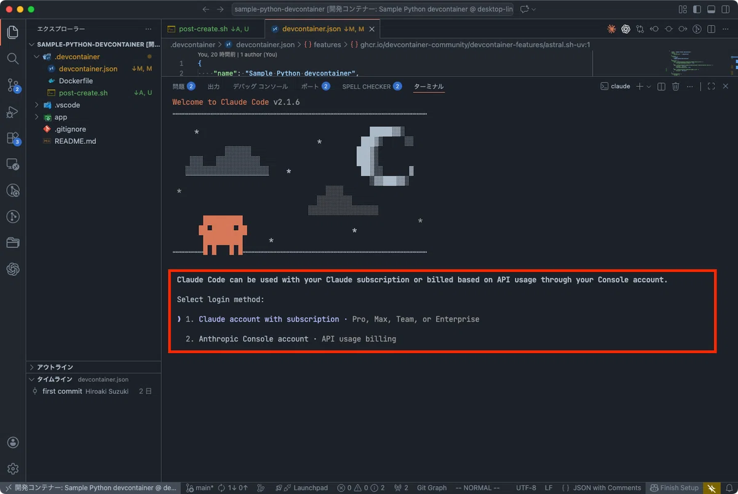Open the launch profile dropdown next to plus
The image size is (738, 494).
tap(648, 87)
